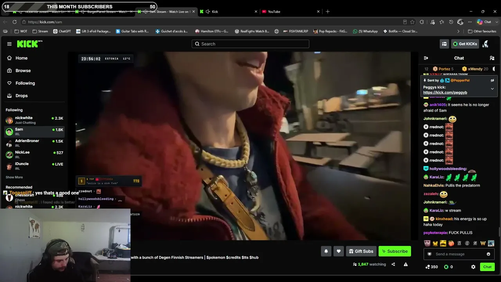Open Drops in sidebar

pyautogui.click(x=22, y=96)
